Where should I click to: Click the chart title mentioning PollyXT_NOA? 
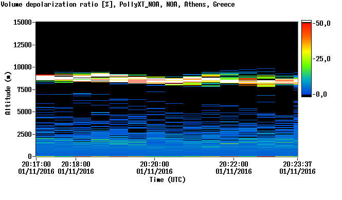pyautogui.click(x=118, y=4)
